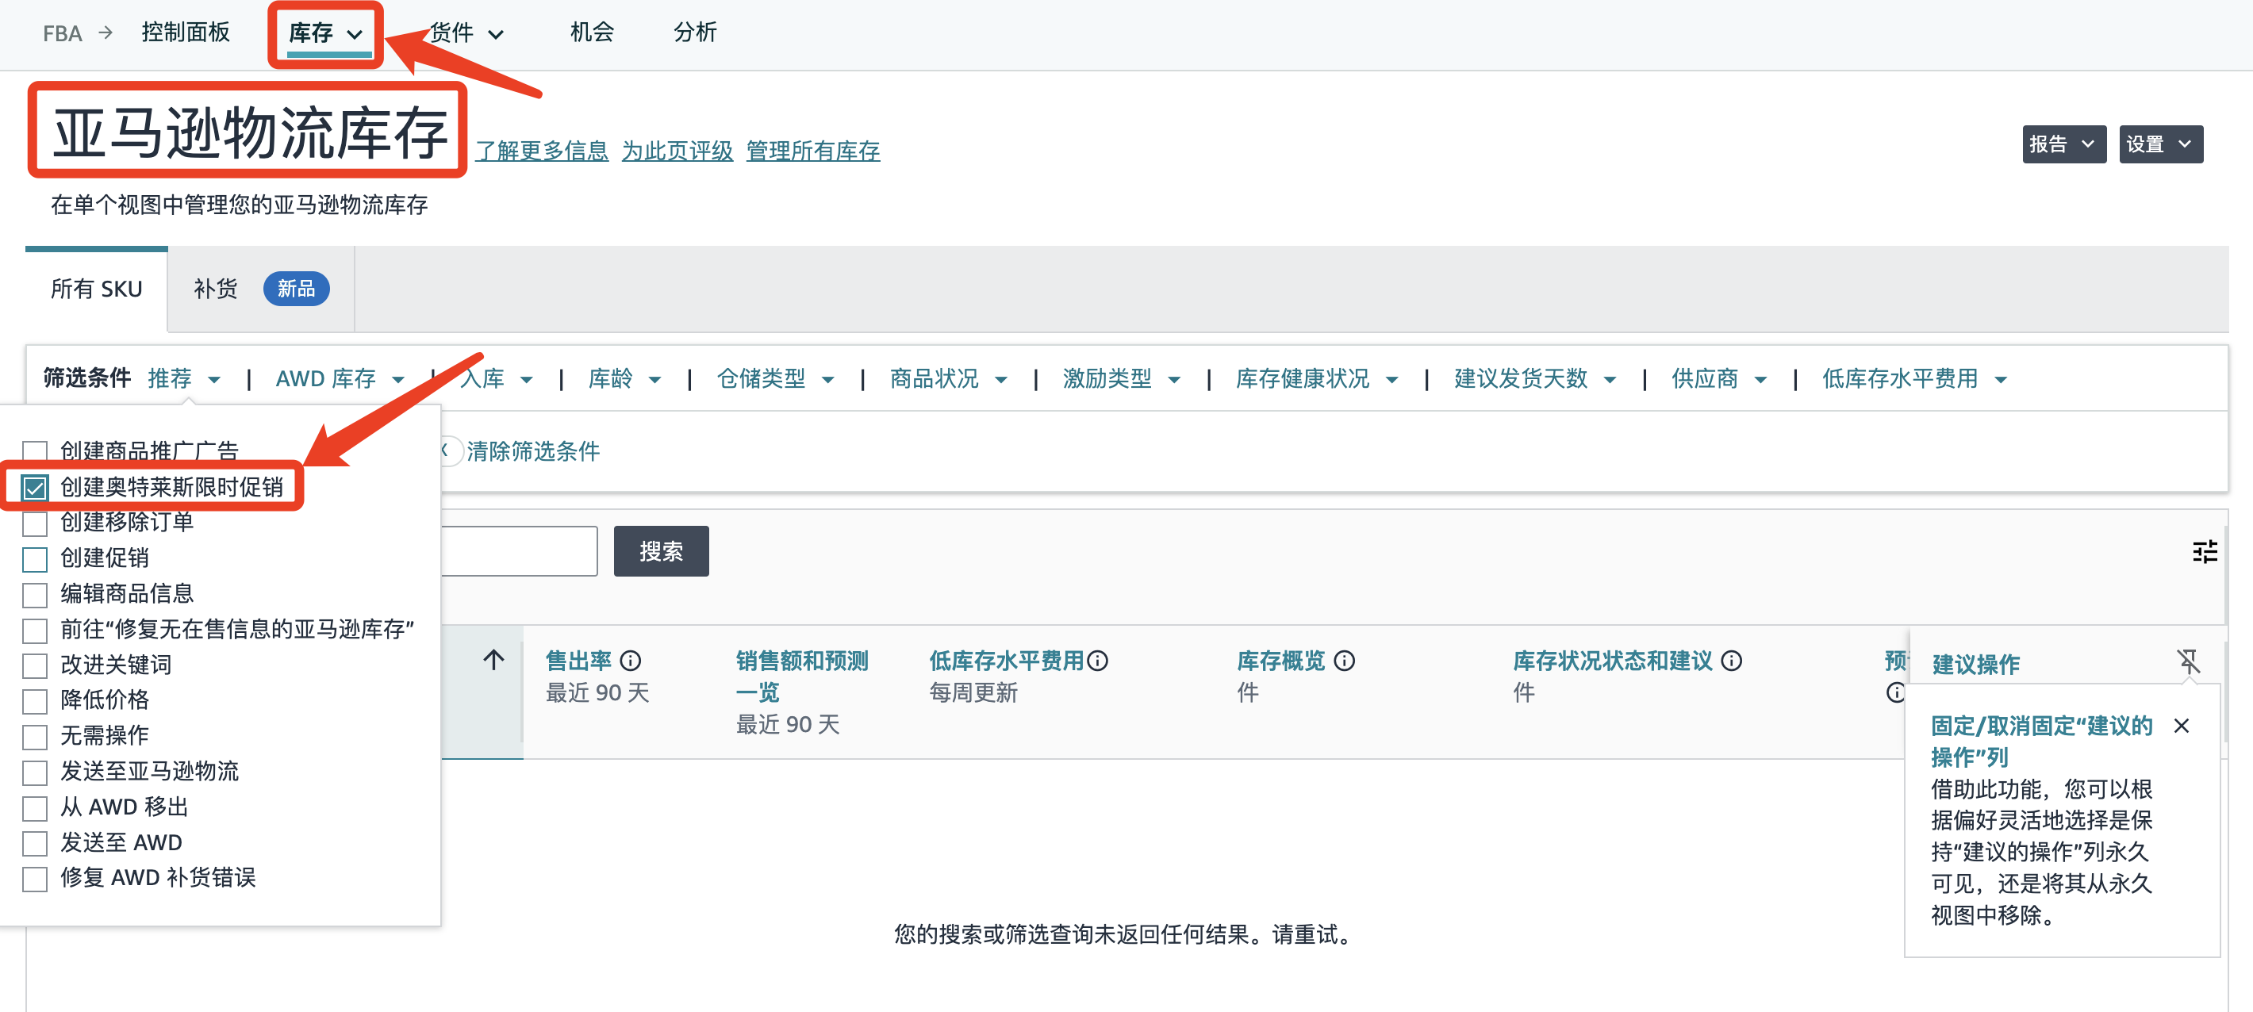This screenshot has height=1012, width=2253.
Task: Uncheck 创建奥特莱斯限时促销 checkbox
Action: coord(35,488)
